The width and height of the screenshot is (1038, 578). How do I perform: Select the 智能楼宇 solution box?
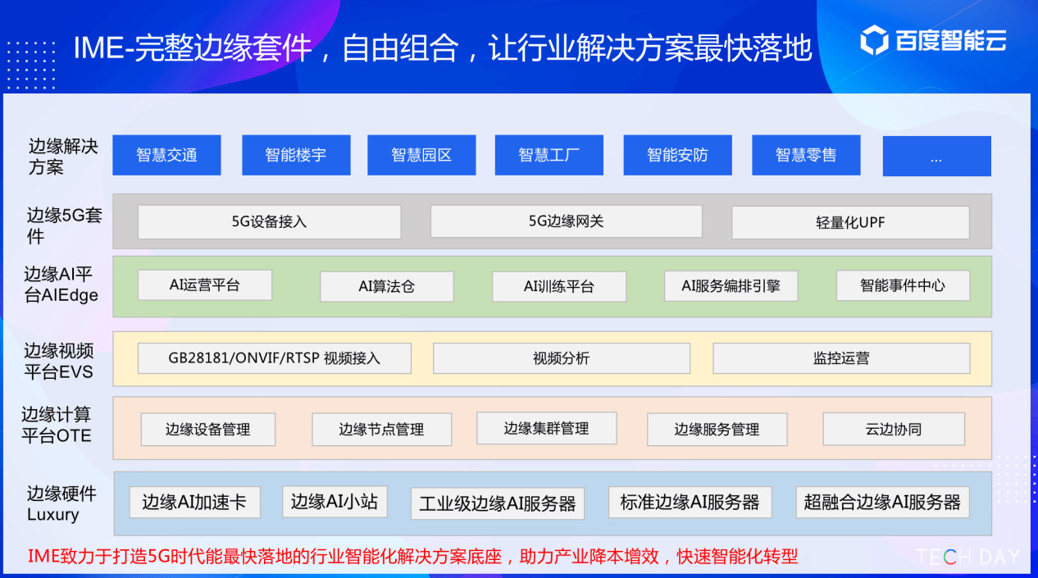coord(296,155)
